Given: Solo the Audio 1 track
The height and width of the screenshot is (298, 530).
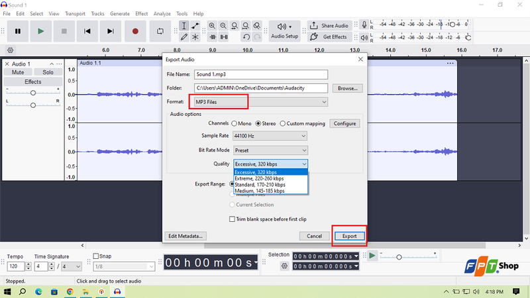Looking at the screenshot, I should 48,72.
